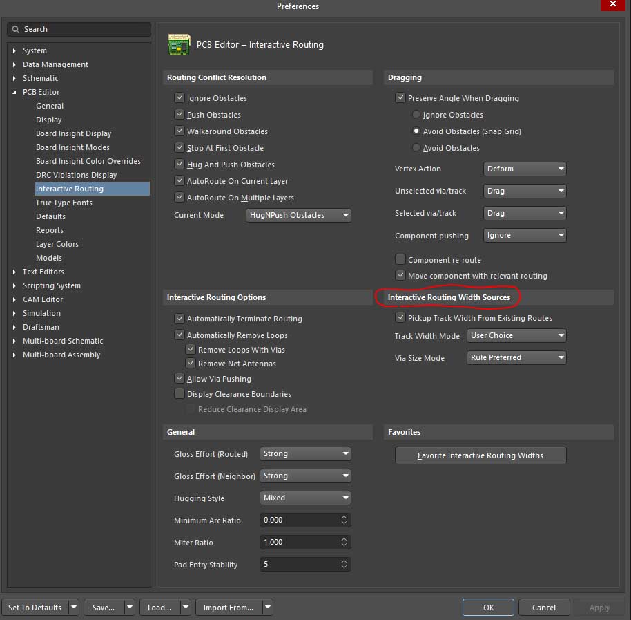Click into the Search box
The width and height of the screenshot is (631, 620).
[x=83, y=30]
